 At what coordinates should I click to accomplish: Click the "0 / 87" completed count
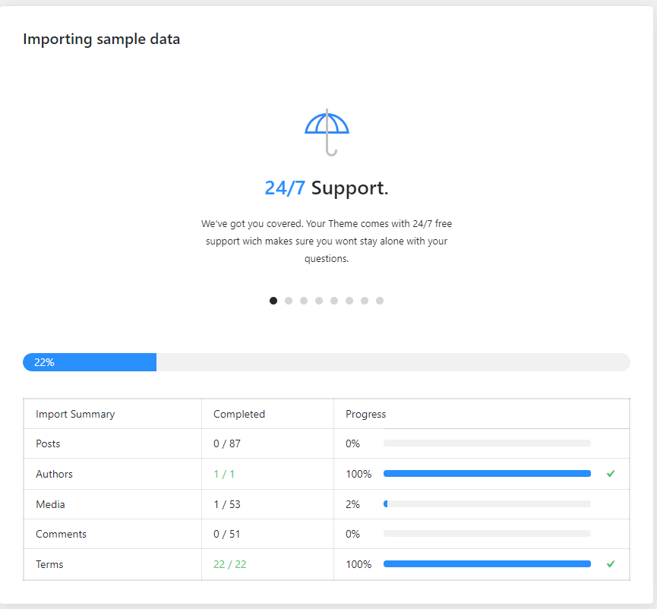pyautogui.click(x=227, y=444)
